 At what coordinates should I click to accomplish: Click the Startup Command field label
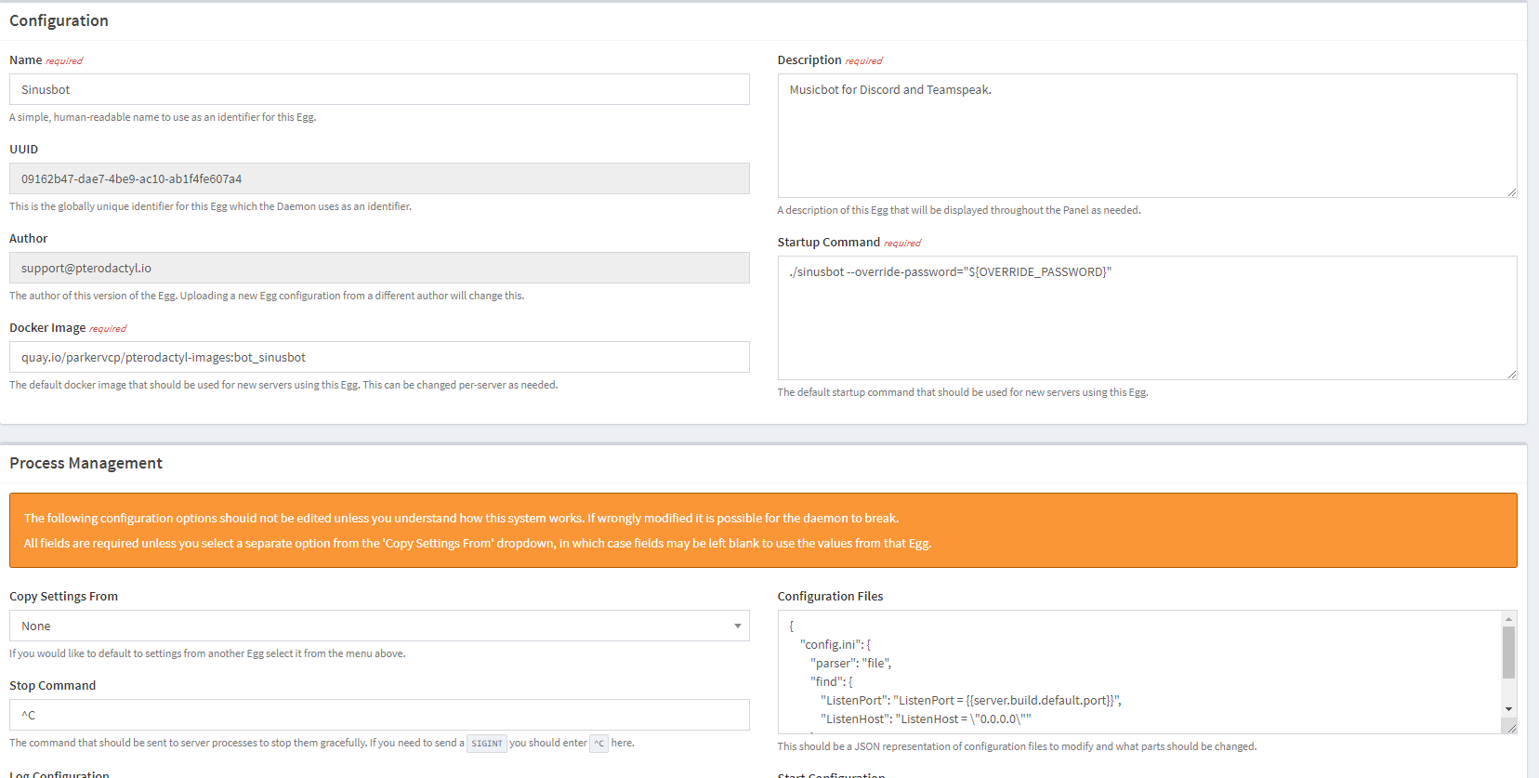coord(828,243)
